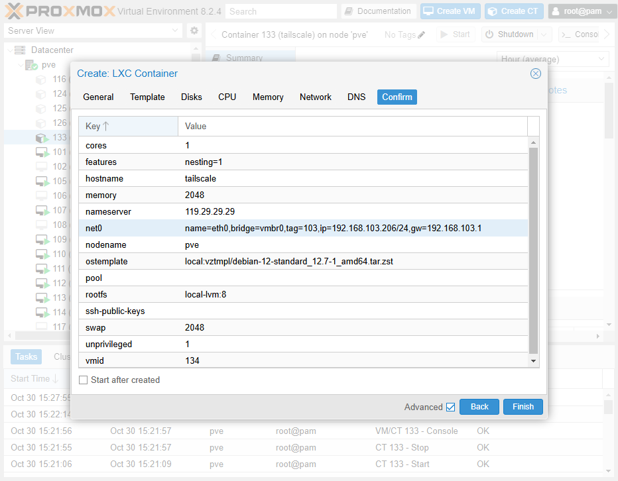Select container 125 icon in tree
The image size is (618, 481).
point(41,109)
